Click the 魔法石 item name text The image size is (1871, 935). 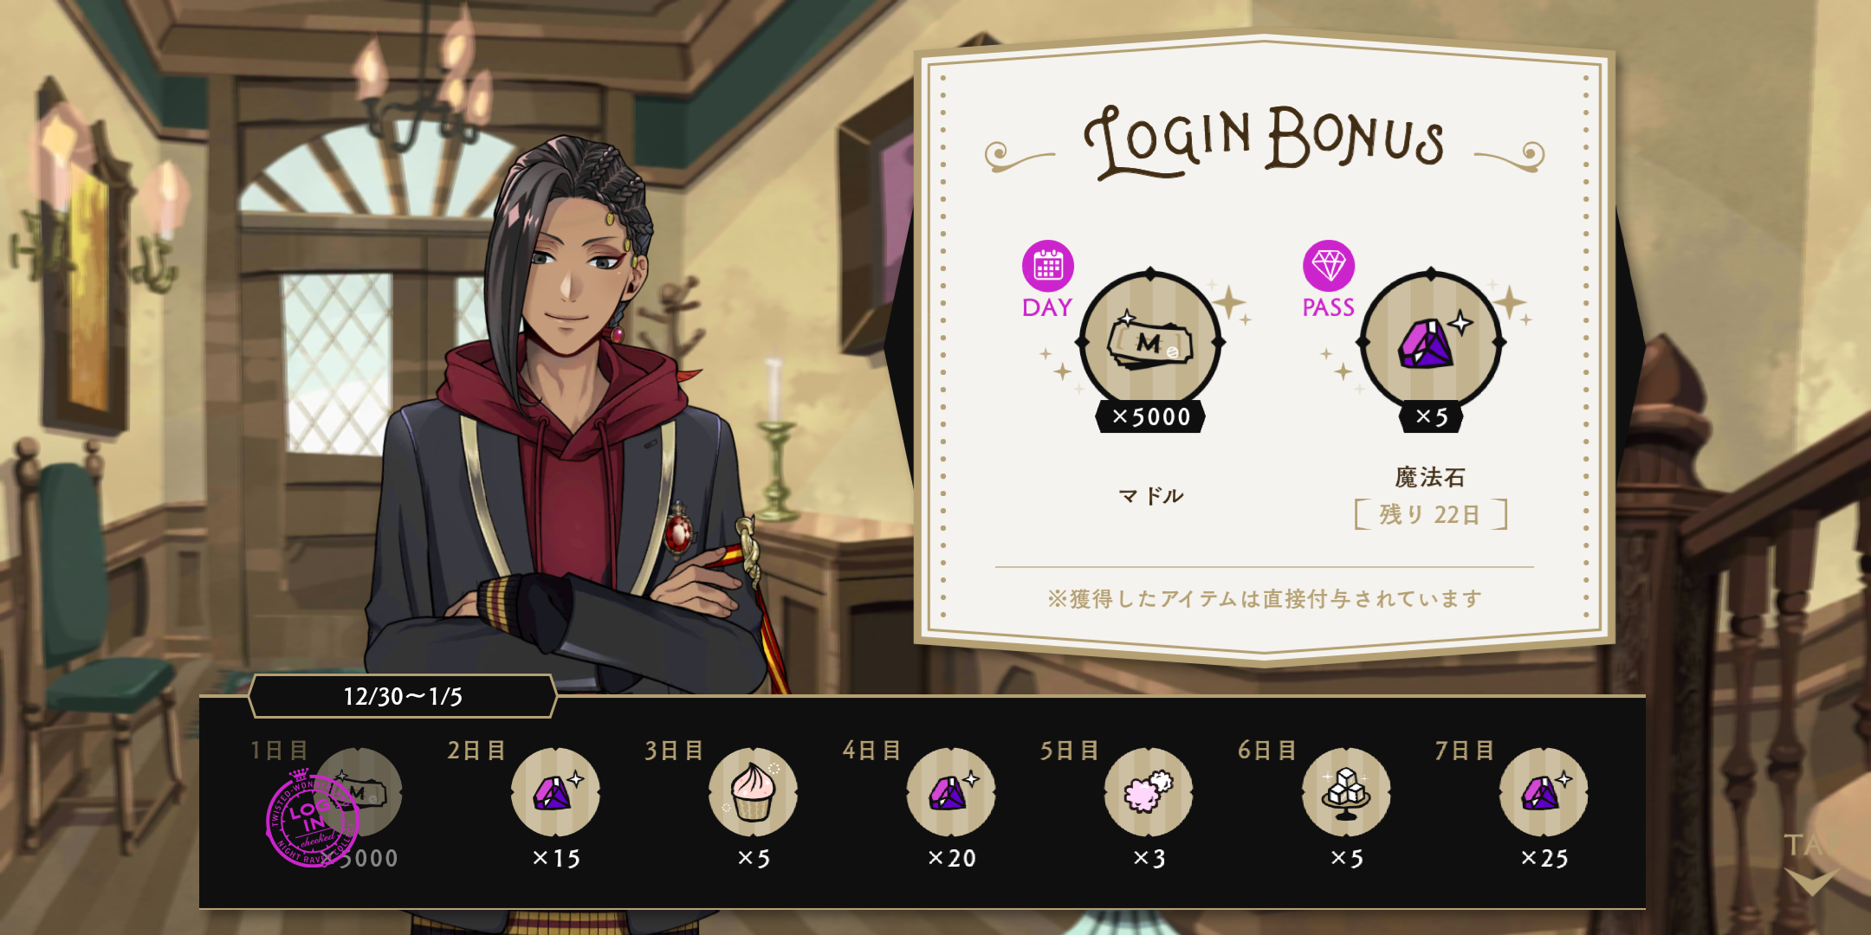tap(1430, 477)
